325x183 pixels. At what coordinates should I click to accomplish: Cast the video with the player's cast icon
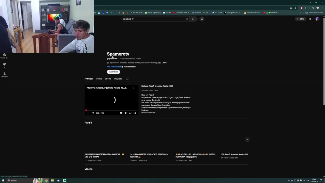point(130,113)
